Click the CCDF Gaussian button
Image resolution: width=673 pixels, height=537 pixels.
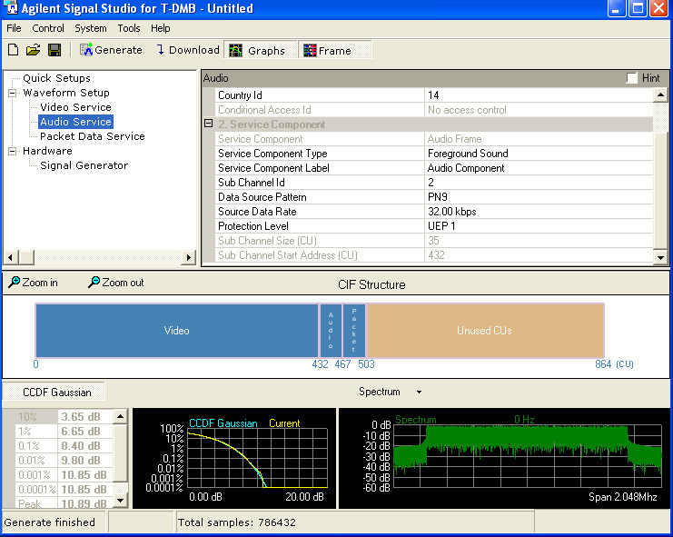(x=54, y=392)
